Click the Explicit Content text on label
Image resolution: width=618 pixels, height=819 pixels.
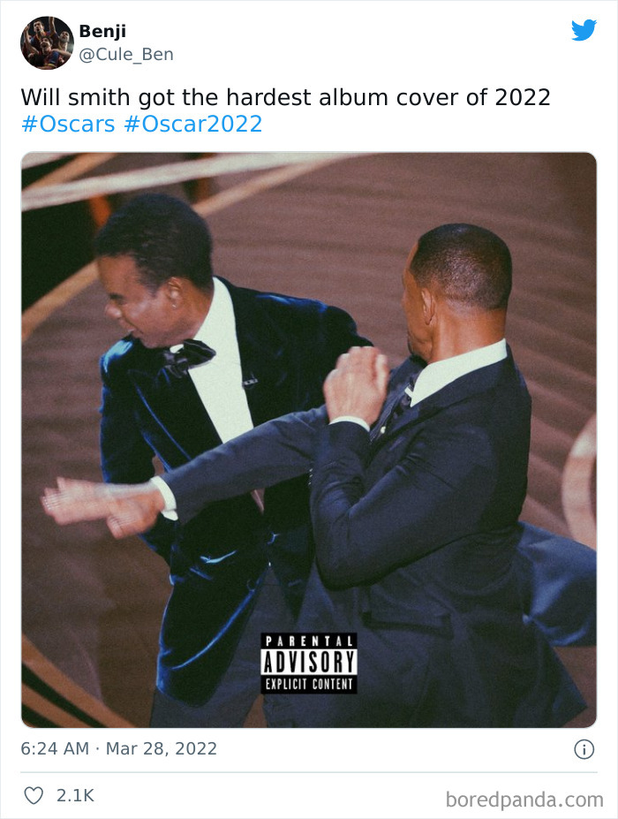(x=309, y=684)
